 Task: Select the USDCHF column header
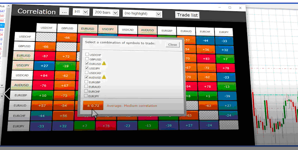(47, 28)
